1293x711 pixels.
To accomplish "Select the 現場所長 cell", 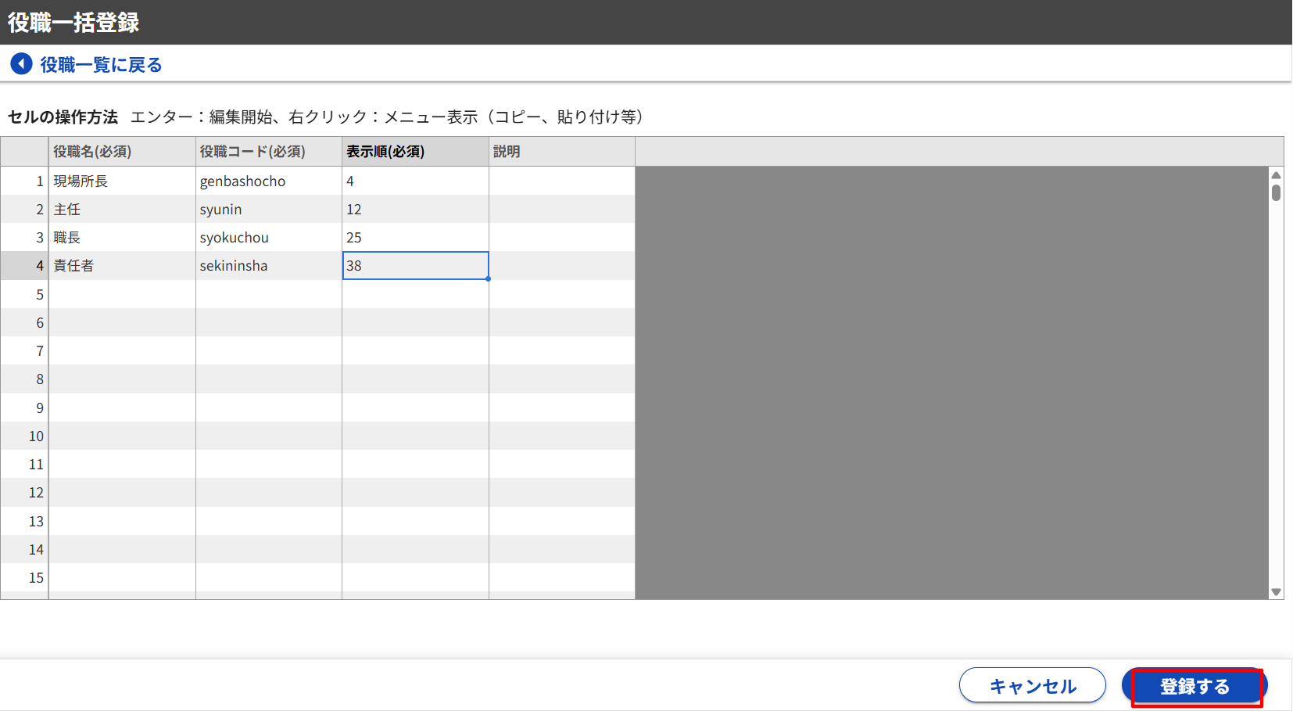I will pos(122,181).
